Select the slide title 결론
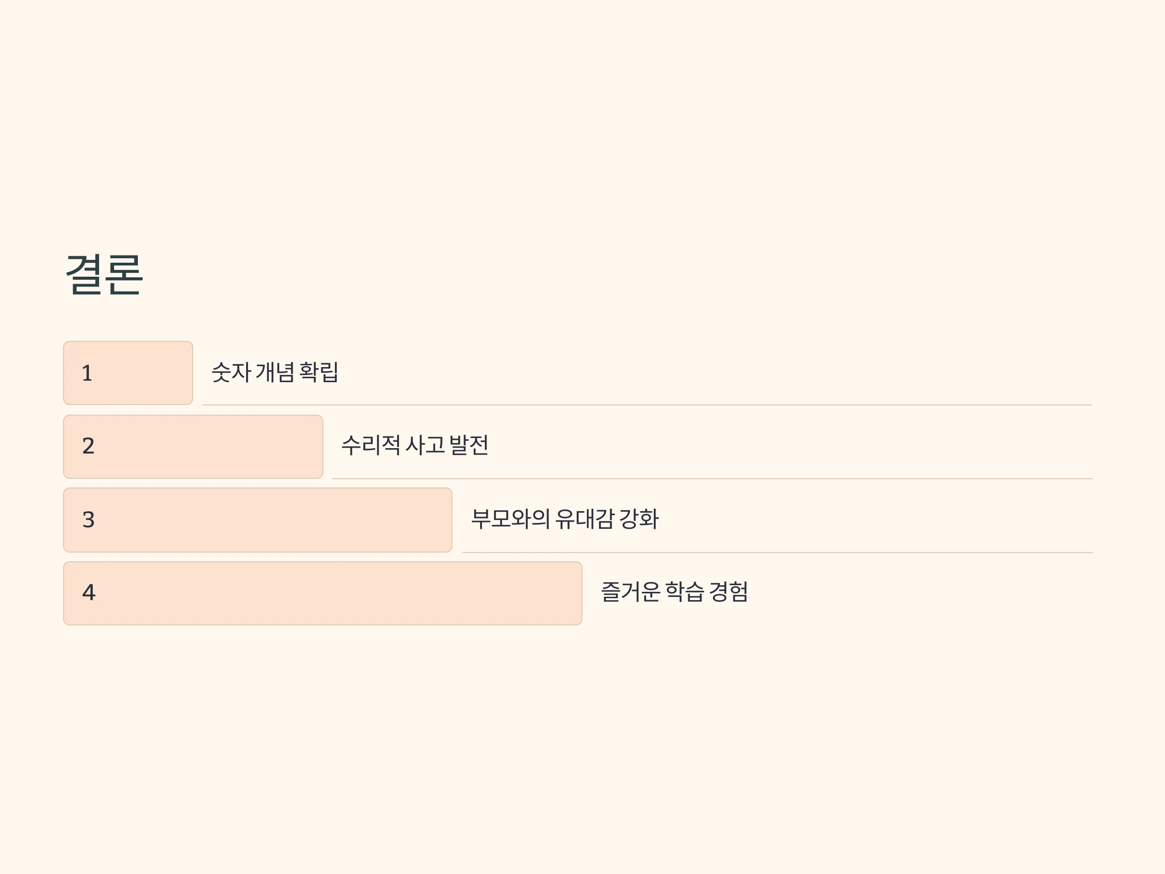1165x874 pixels. (104, 274)
